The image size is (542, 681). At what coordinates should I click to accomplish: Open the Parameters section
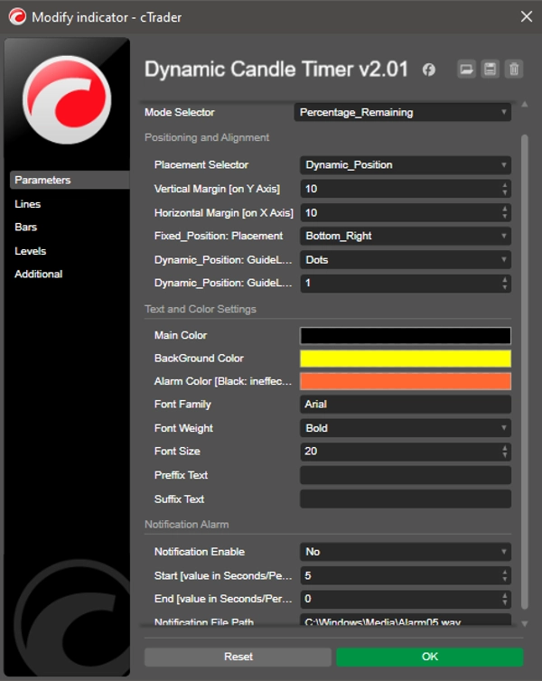70,180
